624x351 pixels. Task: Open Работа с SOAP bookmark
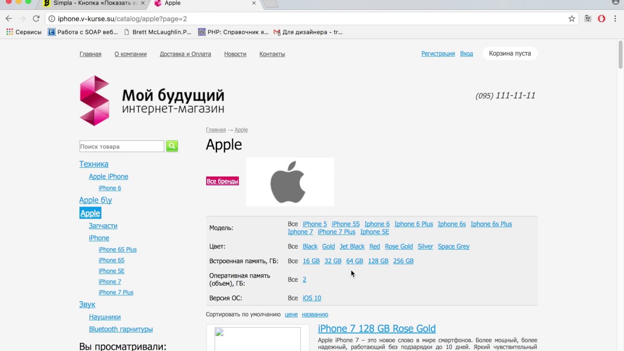(83, 32)
